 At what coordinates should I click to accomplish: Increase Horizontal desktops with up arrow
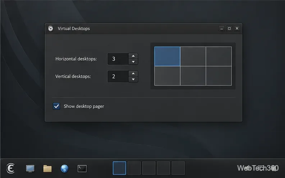(x=133, y=56)
